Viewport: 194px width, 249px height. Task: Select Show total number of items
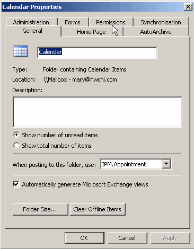coord(16,146)
